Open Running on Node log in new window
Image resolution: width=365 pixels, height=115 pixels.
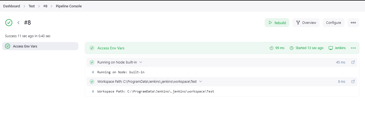click(x=353, y=62)
